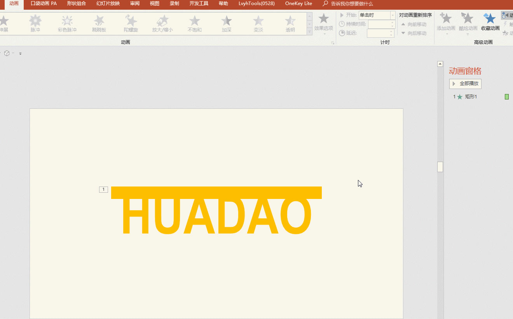Viewport: 513px width, 319px height.
Task: Open the 开发工具 tab
Action: 199,3
